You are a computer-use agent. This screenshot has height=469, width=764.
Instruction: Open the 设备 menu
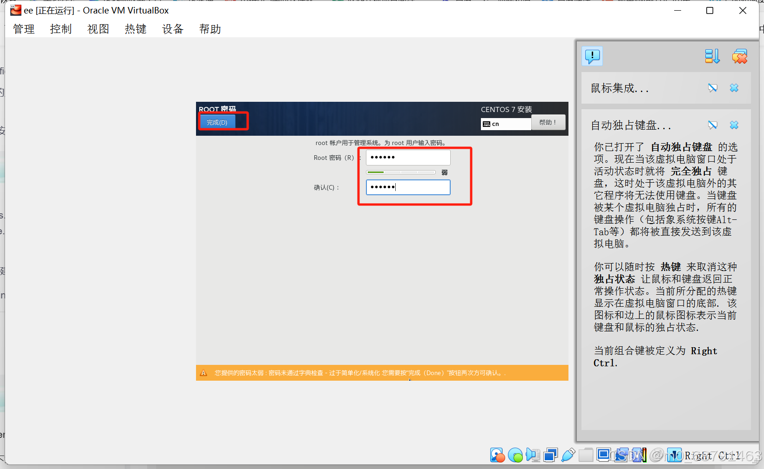(x=173, y=29)
